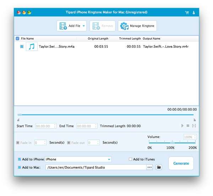Click the Generate button
Viewport: 213px width, 196px height.
[x=181, y=164]
